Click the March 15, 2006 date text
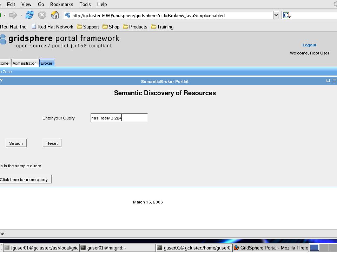The image size is (337, 253). [148, 202]
